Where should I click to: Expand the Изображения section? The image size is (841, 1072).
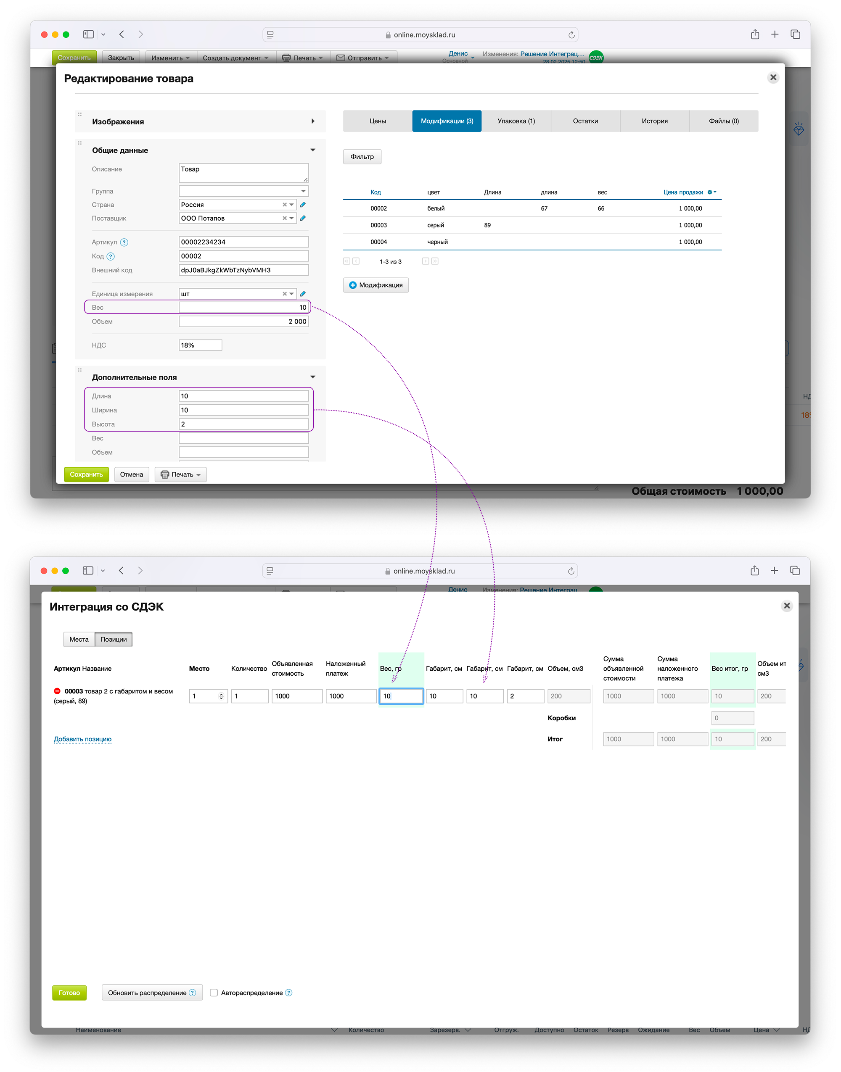[x=313, y=121]
